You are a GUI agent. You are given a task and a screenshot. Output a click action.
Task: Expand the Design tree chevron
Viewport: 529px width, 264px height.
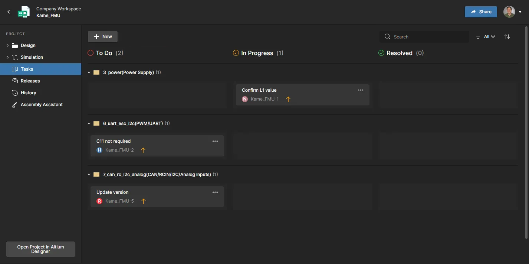[x=7, y=45]
